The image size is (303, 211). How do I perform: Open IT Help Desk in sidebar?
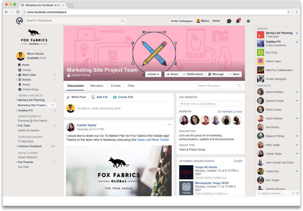[26, 141]
